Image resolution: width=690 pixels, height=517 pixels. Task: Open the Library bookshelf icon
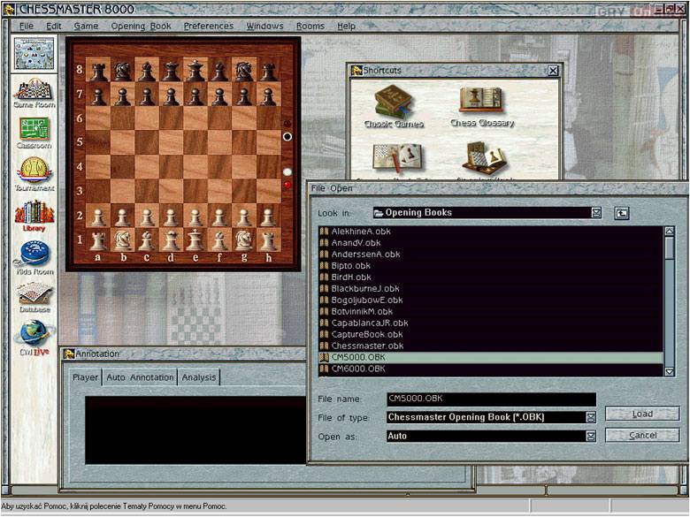(x=34, y=216)
